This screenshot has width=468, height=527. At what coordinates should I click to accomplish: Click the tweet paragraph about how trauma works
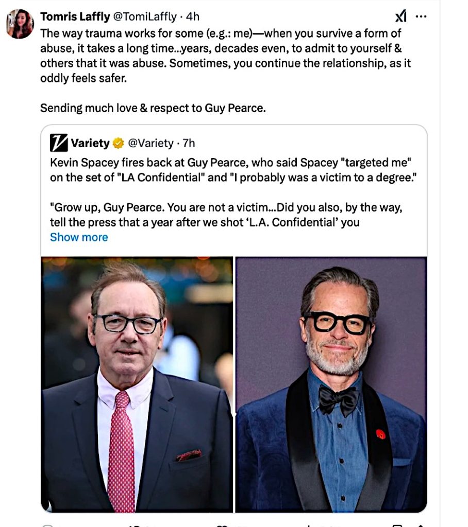222,56
